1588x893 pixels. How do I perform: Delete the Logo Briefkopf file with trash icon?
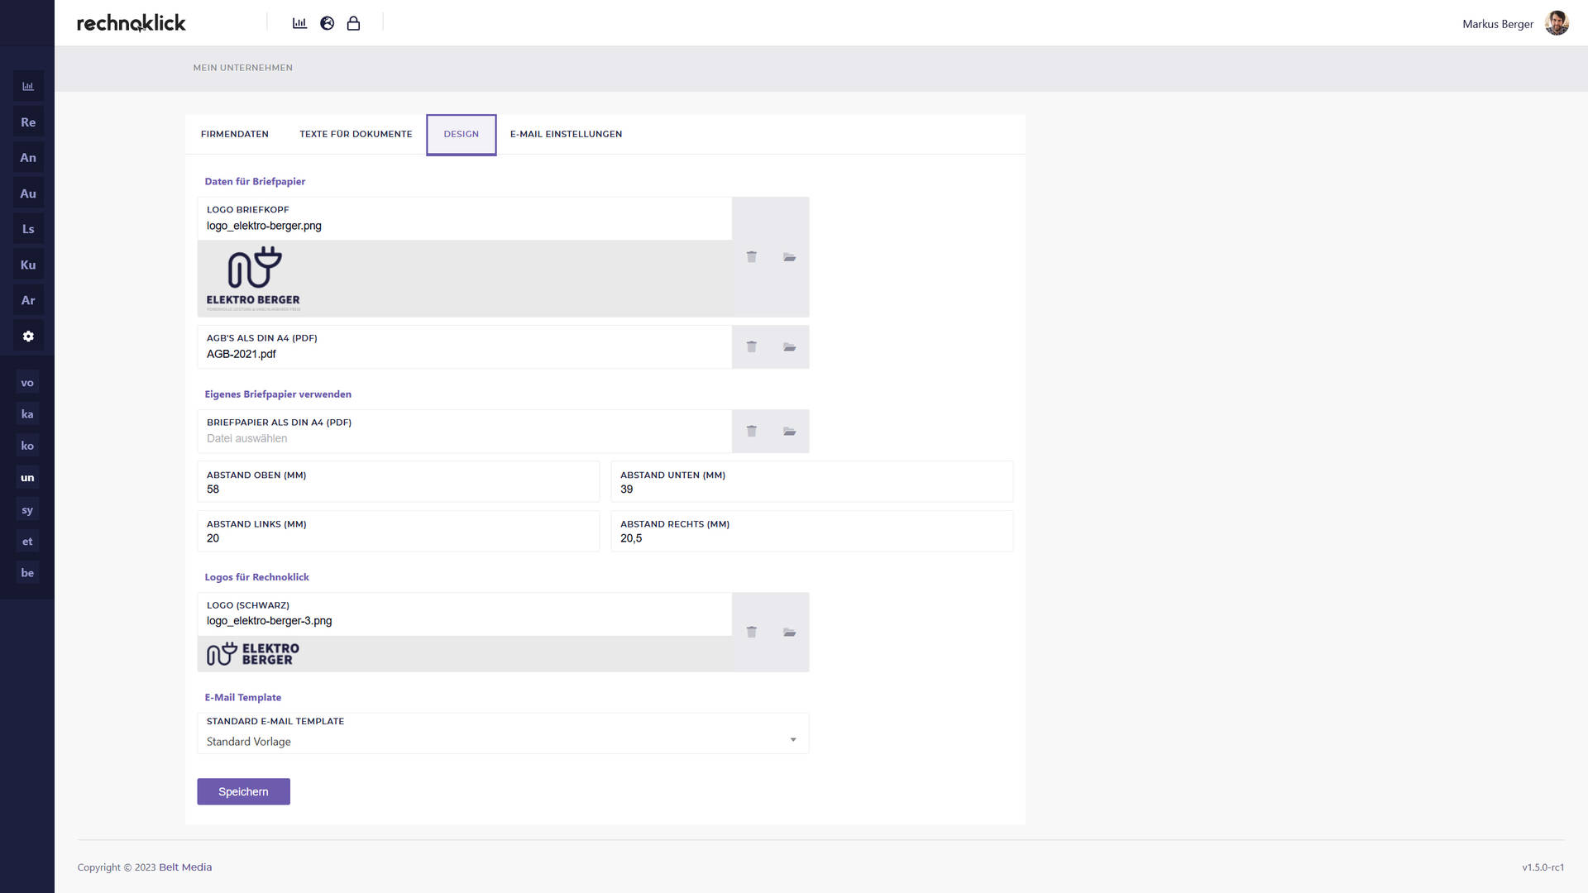[x=751, y=257]
